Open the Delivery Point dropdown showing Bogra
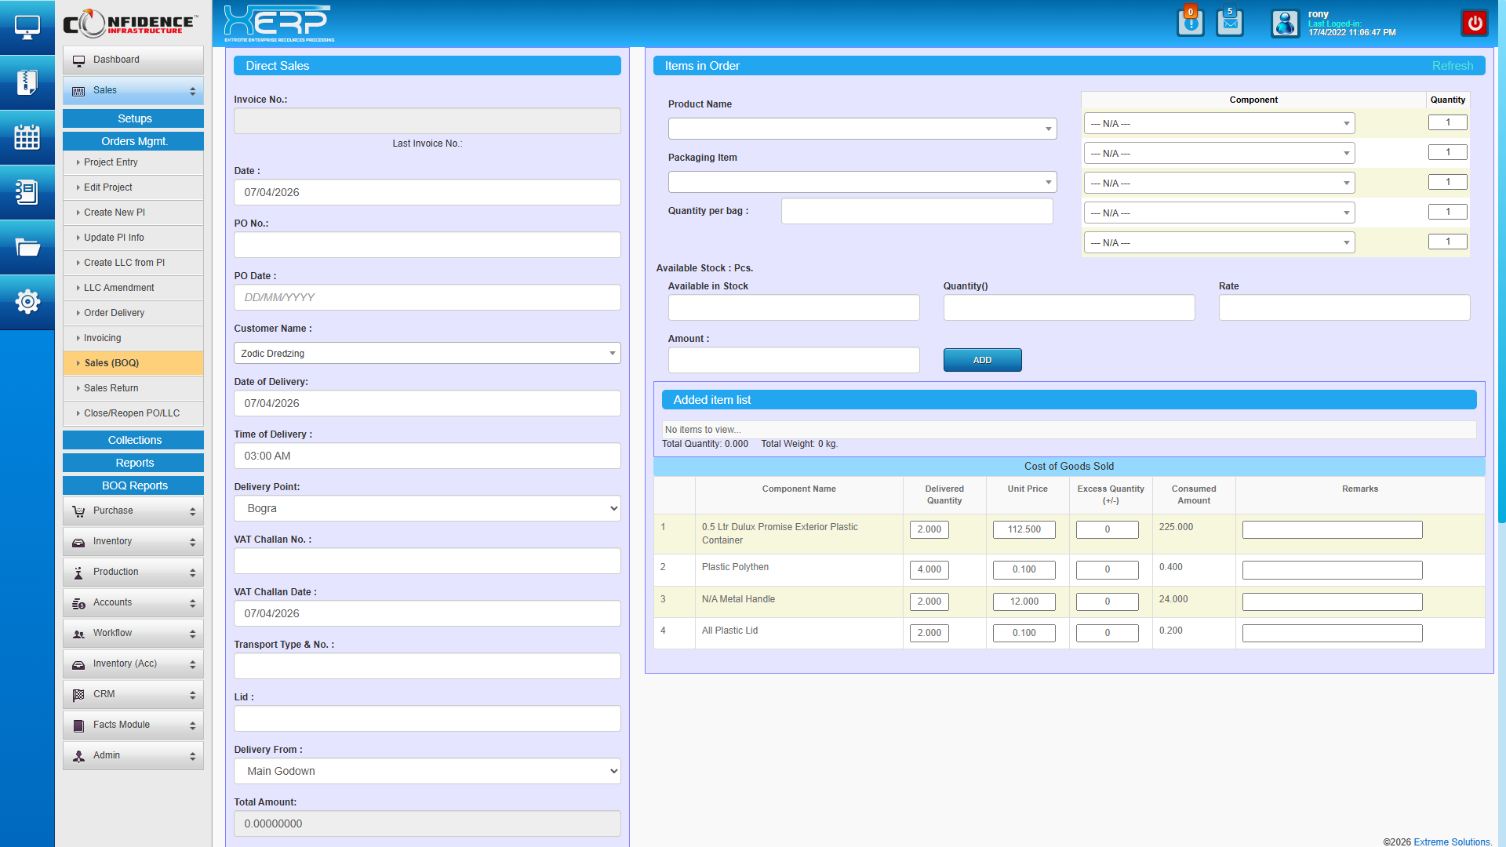Screen dimensions: 1506x847 tap(613, 508)
